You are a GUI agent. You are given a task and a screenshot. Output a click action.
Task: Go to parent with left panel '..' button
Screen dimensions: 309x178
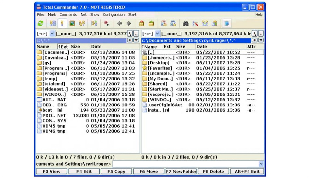tap(136, 34)
